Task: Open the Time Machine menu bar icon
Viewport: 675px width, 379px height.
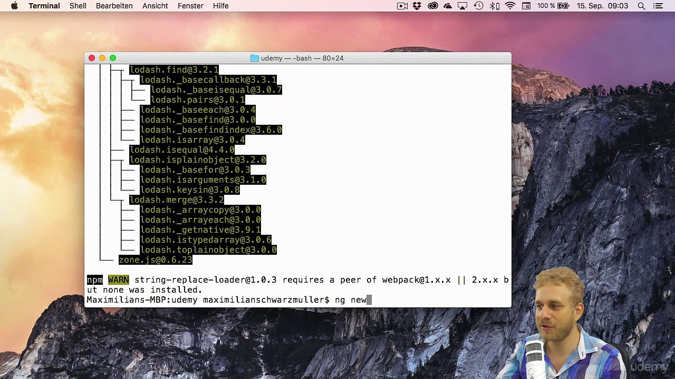Action: [x=478, y=6]
